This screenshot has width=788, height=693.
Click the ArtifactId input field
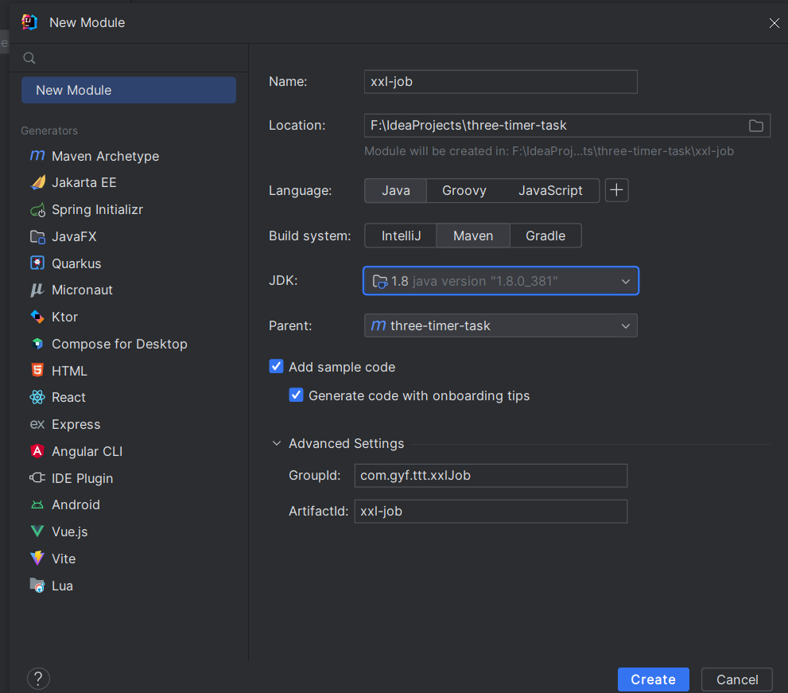tap(491, 511)
